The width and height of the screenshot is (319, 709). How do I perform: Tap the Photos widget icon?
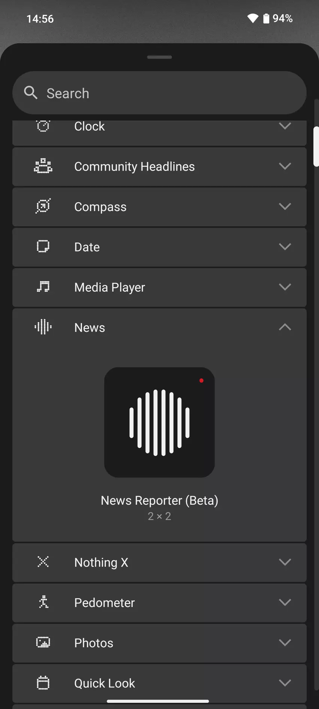point(43,642)
